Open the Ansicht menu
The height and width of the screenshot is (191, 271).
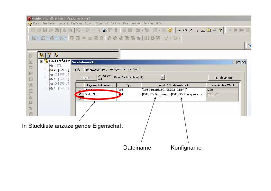(x=63, y=23)
